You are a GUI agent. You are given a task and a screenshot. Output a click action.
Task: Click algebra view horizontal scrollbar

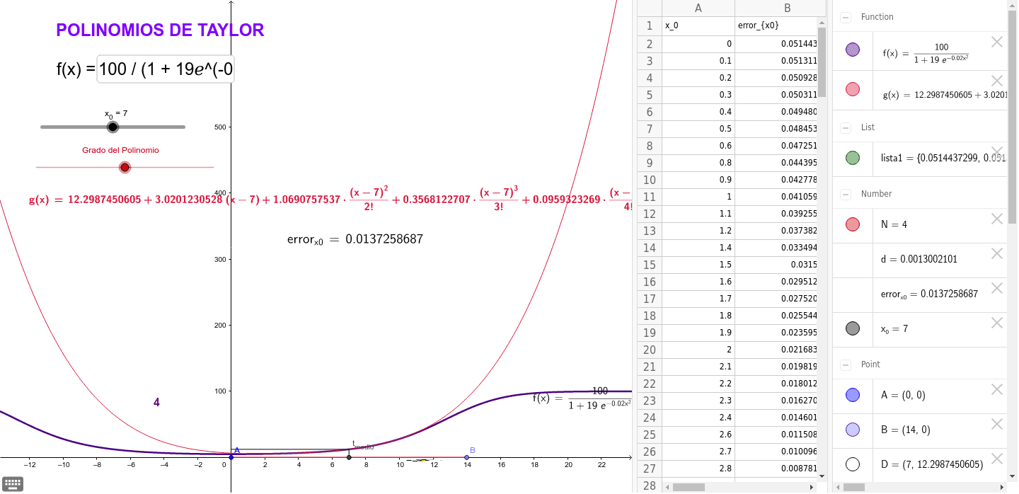click(854, 487)
